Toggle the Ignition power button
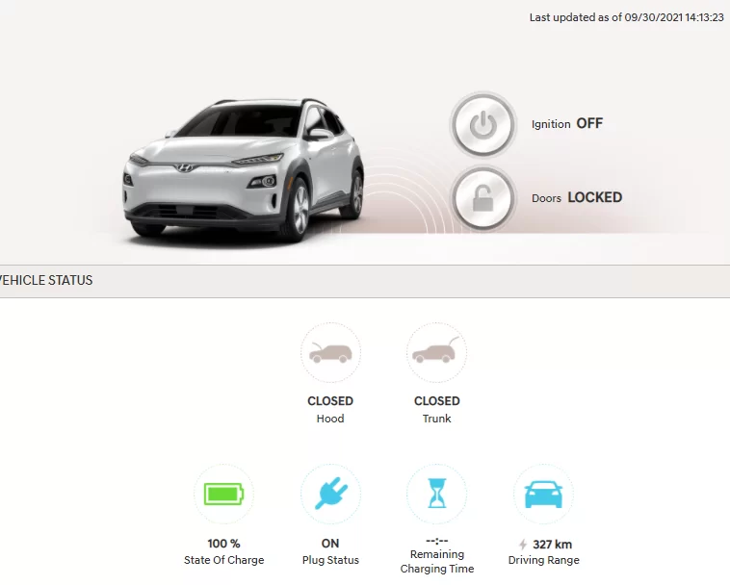The height and width of the screenshot is (585, 730). 483,125
